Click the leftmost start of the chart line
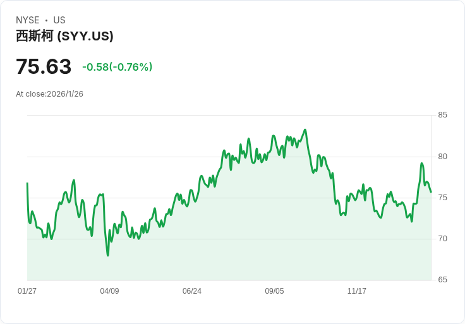465x324 pixels. tap(27, 183)
